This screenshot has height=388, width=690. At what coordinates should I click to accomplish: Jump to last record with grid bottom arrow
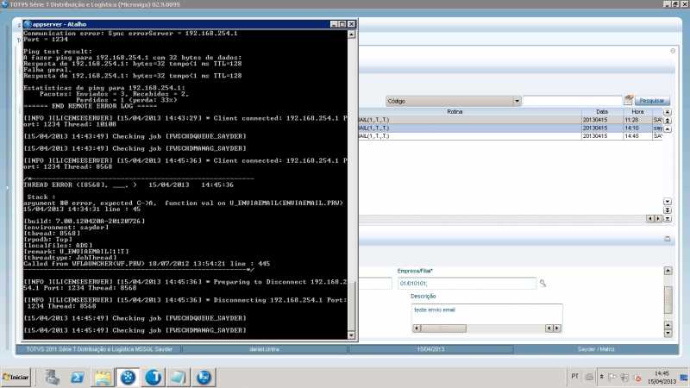click(667, 219)
